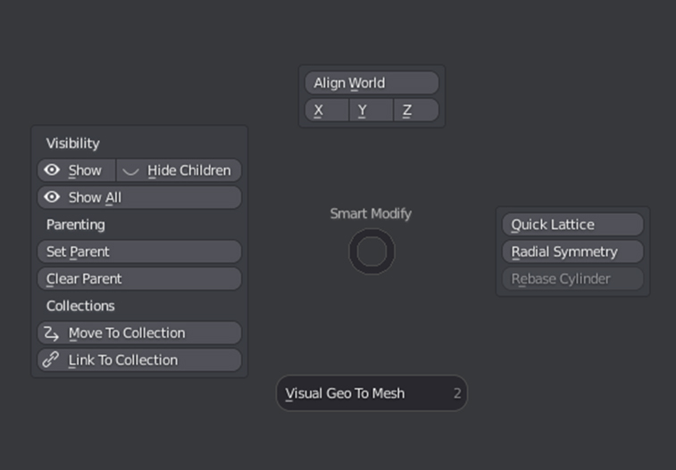Click the Align World button

pyautogui.click(x=371, y=83)
